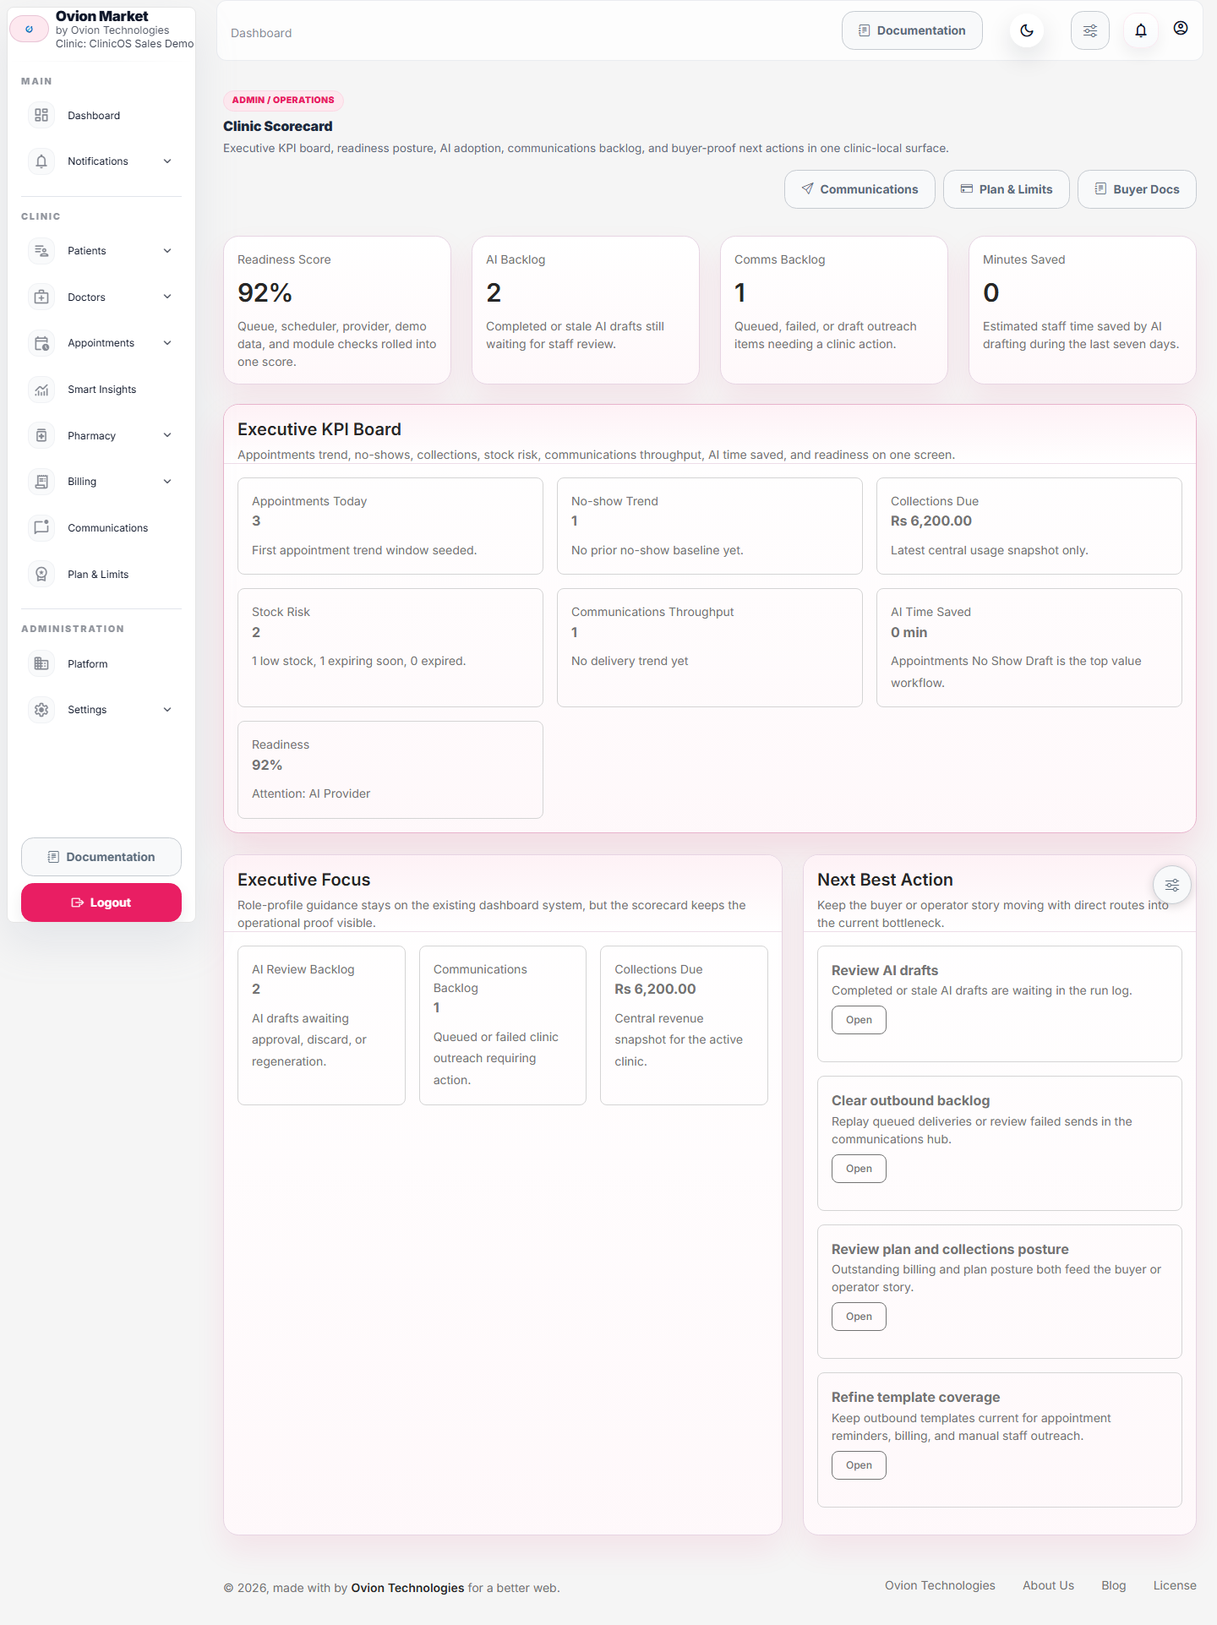Click the Logout button
This screenshot has width=1217, height=1625.
click(101, 902)
